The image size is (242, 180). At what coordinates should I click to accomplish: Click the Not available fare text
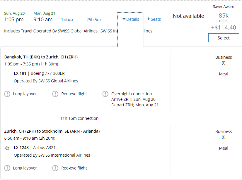click(188, 16)
